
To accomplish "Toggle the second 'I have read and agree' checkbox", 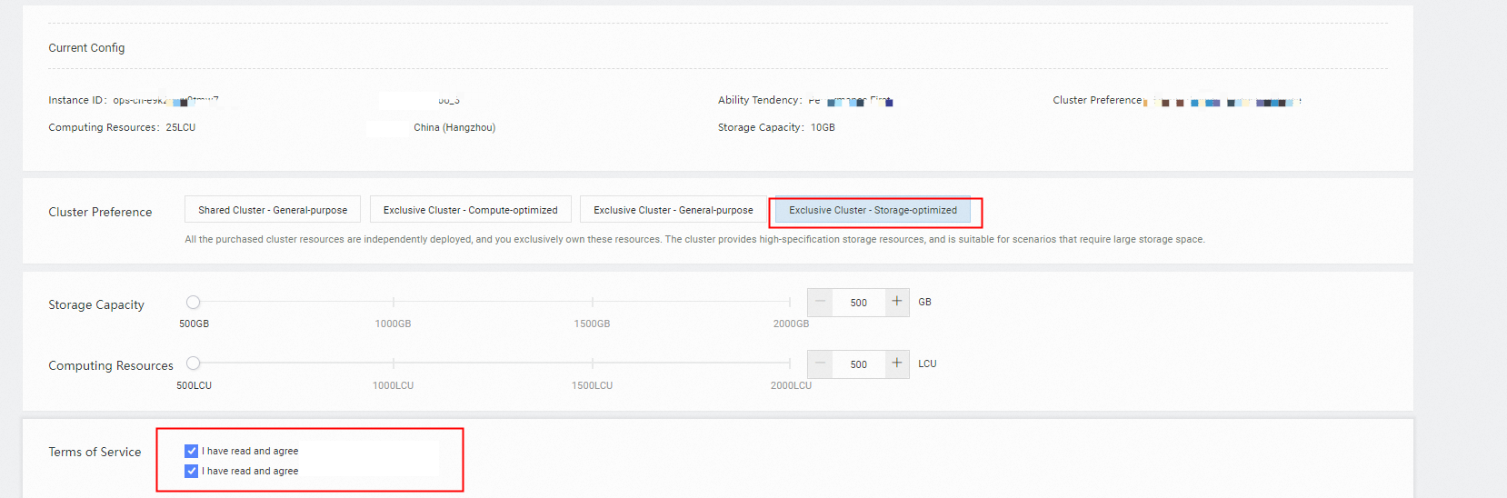I will click(191, 471).
